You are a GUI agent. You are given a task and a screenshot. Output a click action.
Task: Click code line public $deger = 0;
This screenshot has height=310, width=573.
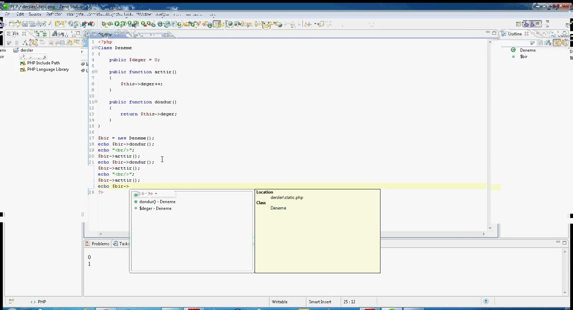point(134,60)
